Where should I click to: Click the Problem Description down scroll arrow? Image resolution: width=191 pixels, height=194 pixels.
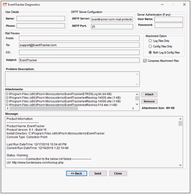137,84
